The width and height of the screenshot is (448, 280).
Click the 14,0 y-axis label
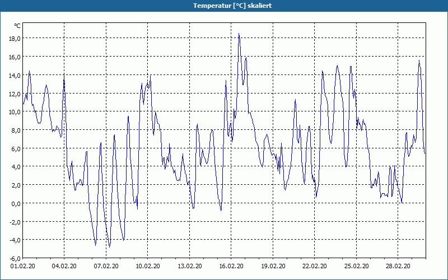tap(15, 76)
